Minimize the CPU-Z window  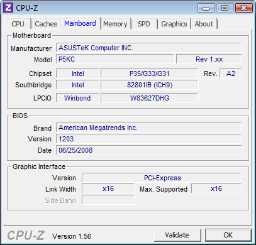(x=206, y=8)
